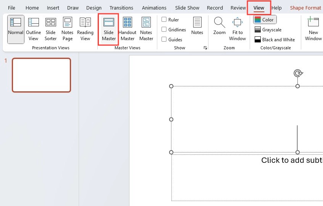The height and width of the screenshot is (206, 323).
Task: Switch to the Animations tab
Action: [x=154, y=8]
